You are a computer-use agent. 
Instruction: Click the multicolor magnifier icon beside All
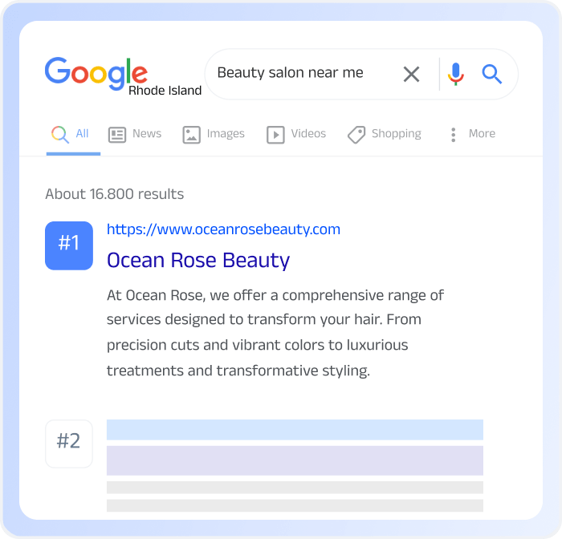coord(60,135)
